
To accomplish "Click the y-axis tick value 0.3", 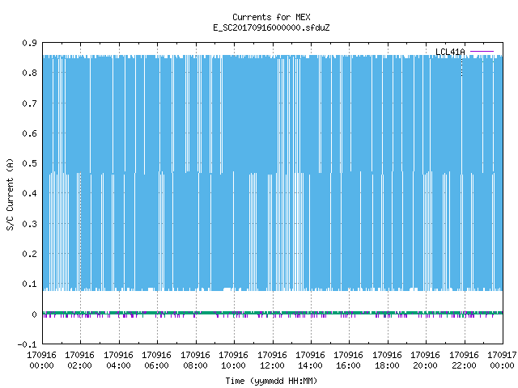I will pos(29,224).
